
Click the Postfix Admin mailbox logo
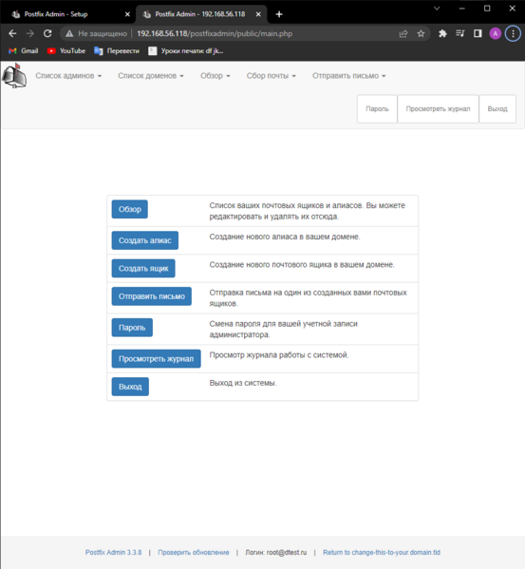(x=14, y=76)
